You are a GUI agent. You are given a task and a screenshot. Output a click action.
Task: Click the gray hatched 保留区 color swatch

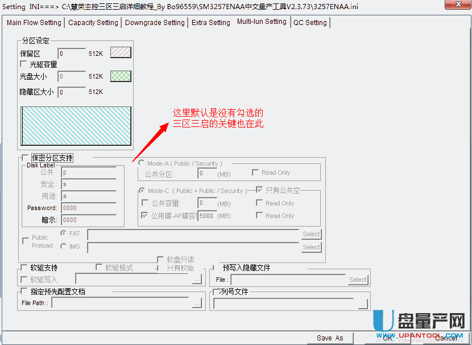[121, 53]
